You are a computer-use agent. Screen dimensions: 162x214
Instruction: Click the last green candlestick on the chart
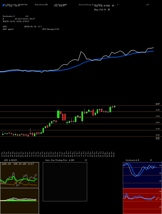[115, 106]
